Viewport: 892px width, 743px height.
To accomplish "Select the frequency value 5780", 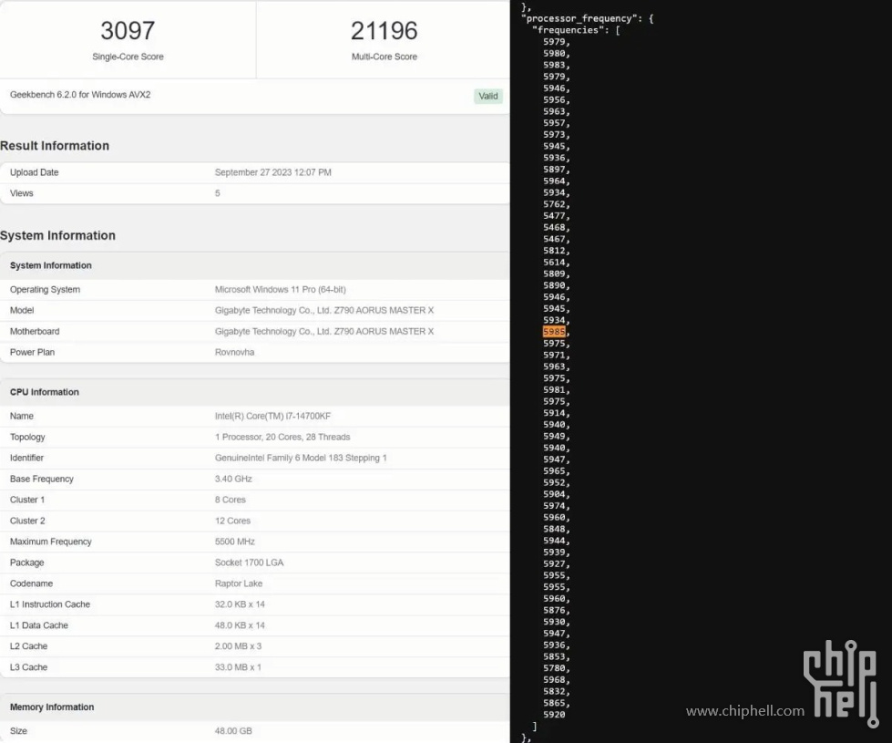I will point(554,668).
